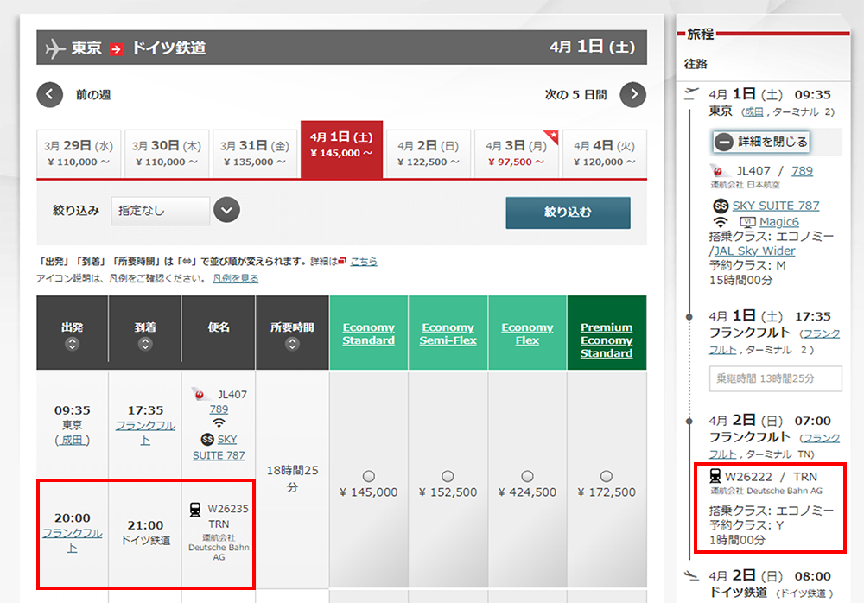Open the 絞り込み filter dropdown arrow
Viewport: 864px width, 603px height.
(226, 210)
